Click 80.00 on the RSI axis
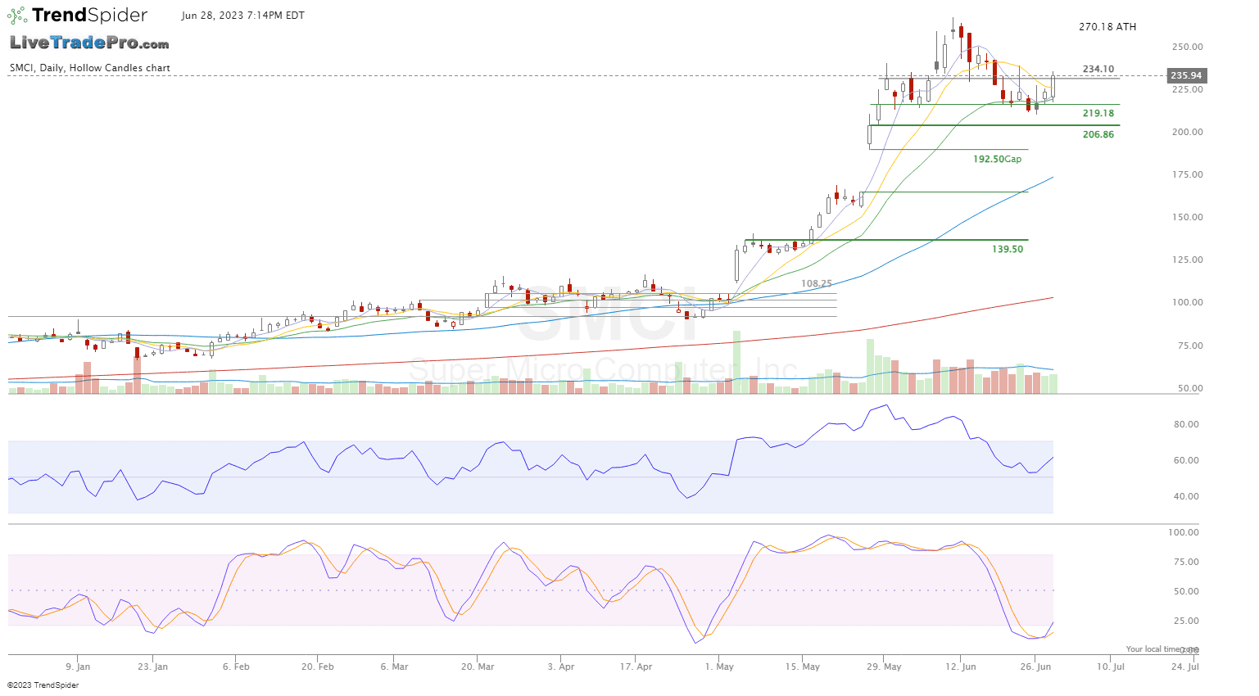Image resolution: width=1259 pixels, height=696 pixels. point(1186,424)
